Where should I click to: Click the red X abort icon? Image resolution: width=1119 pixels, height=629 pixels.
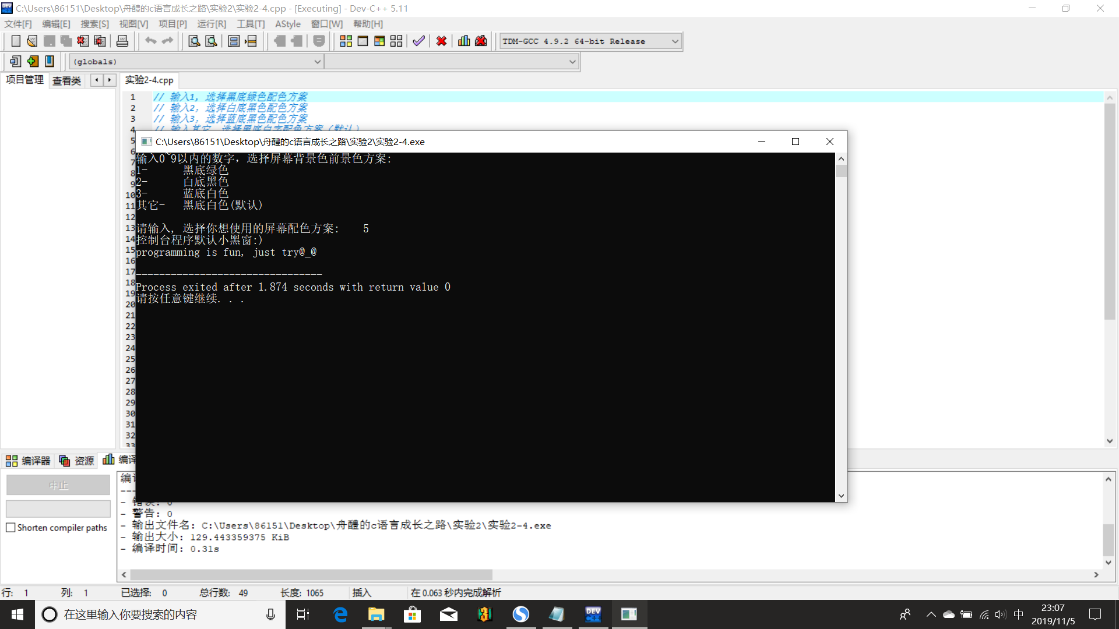[x=441, y=41]
